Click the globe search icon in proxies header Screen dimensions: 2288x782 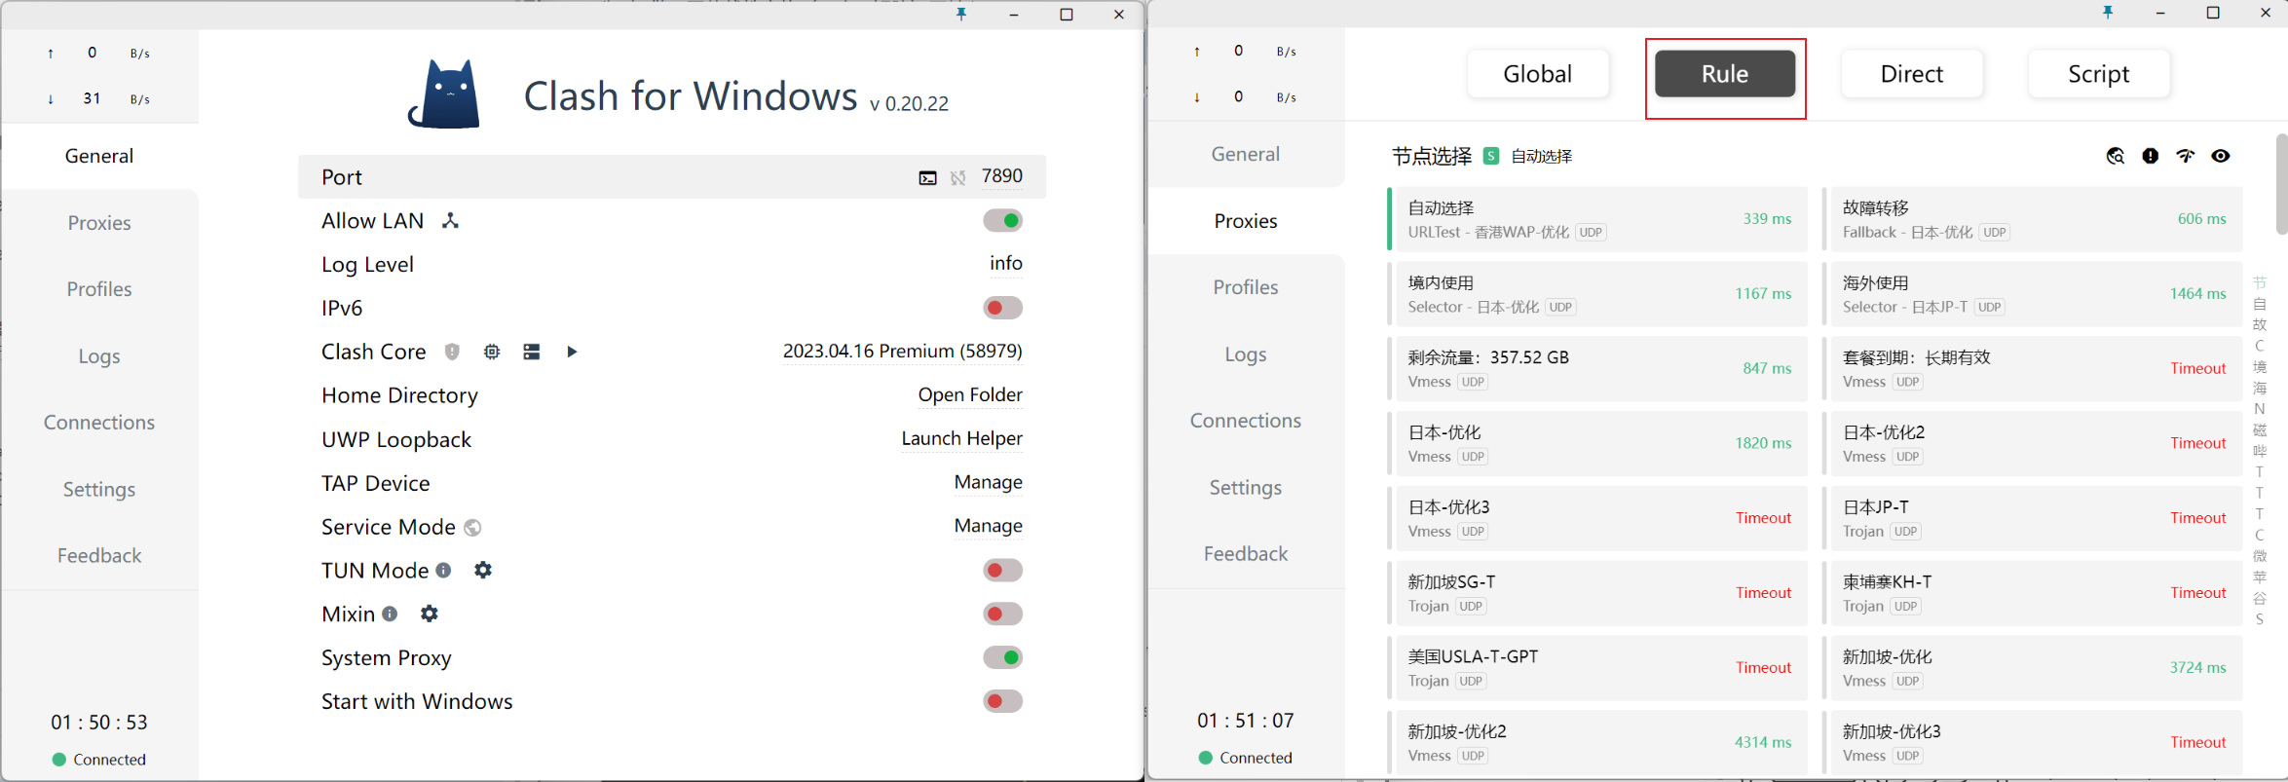tap(2115, 156)
